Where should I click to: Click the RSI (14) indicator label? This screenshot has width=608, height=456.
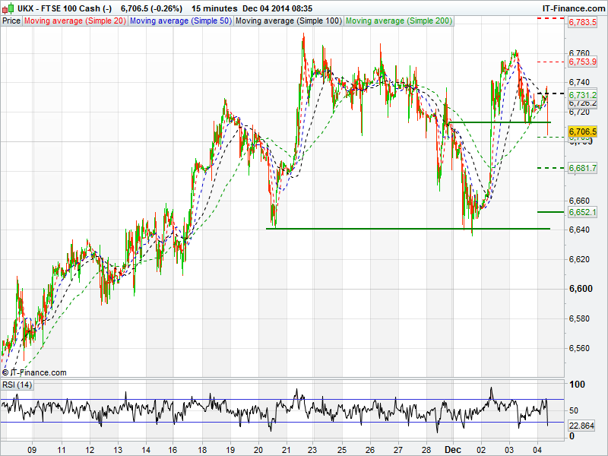(x=17, y=385)
